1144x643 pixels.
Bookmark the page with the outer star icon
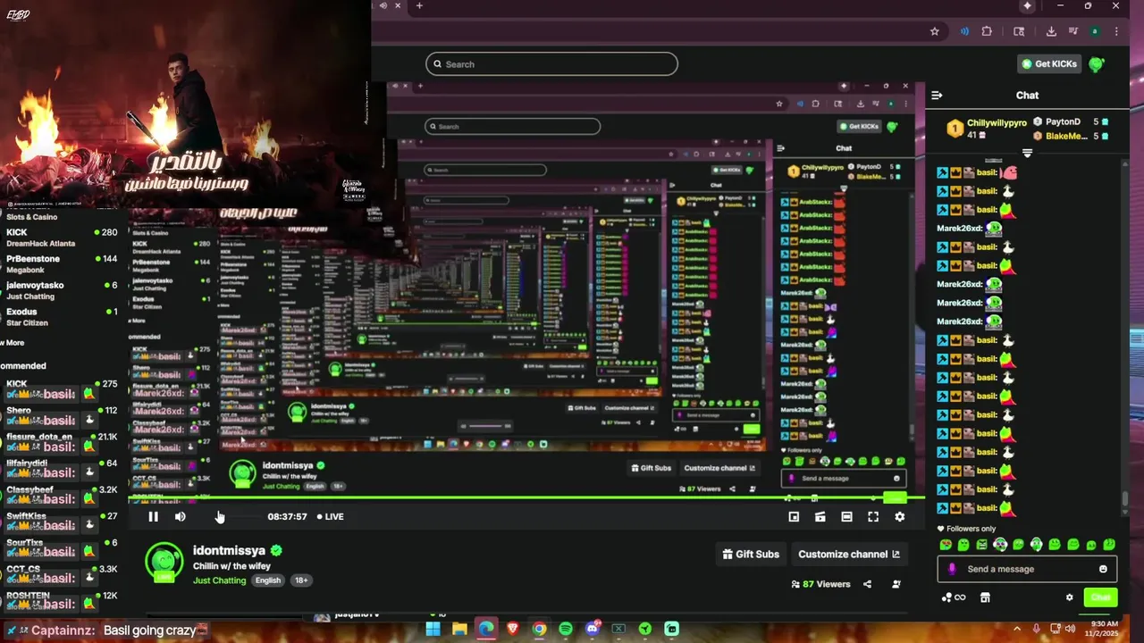pyautogui.click(x=934, y=31)
